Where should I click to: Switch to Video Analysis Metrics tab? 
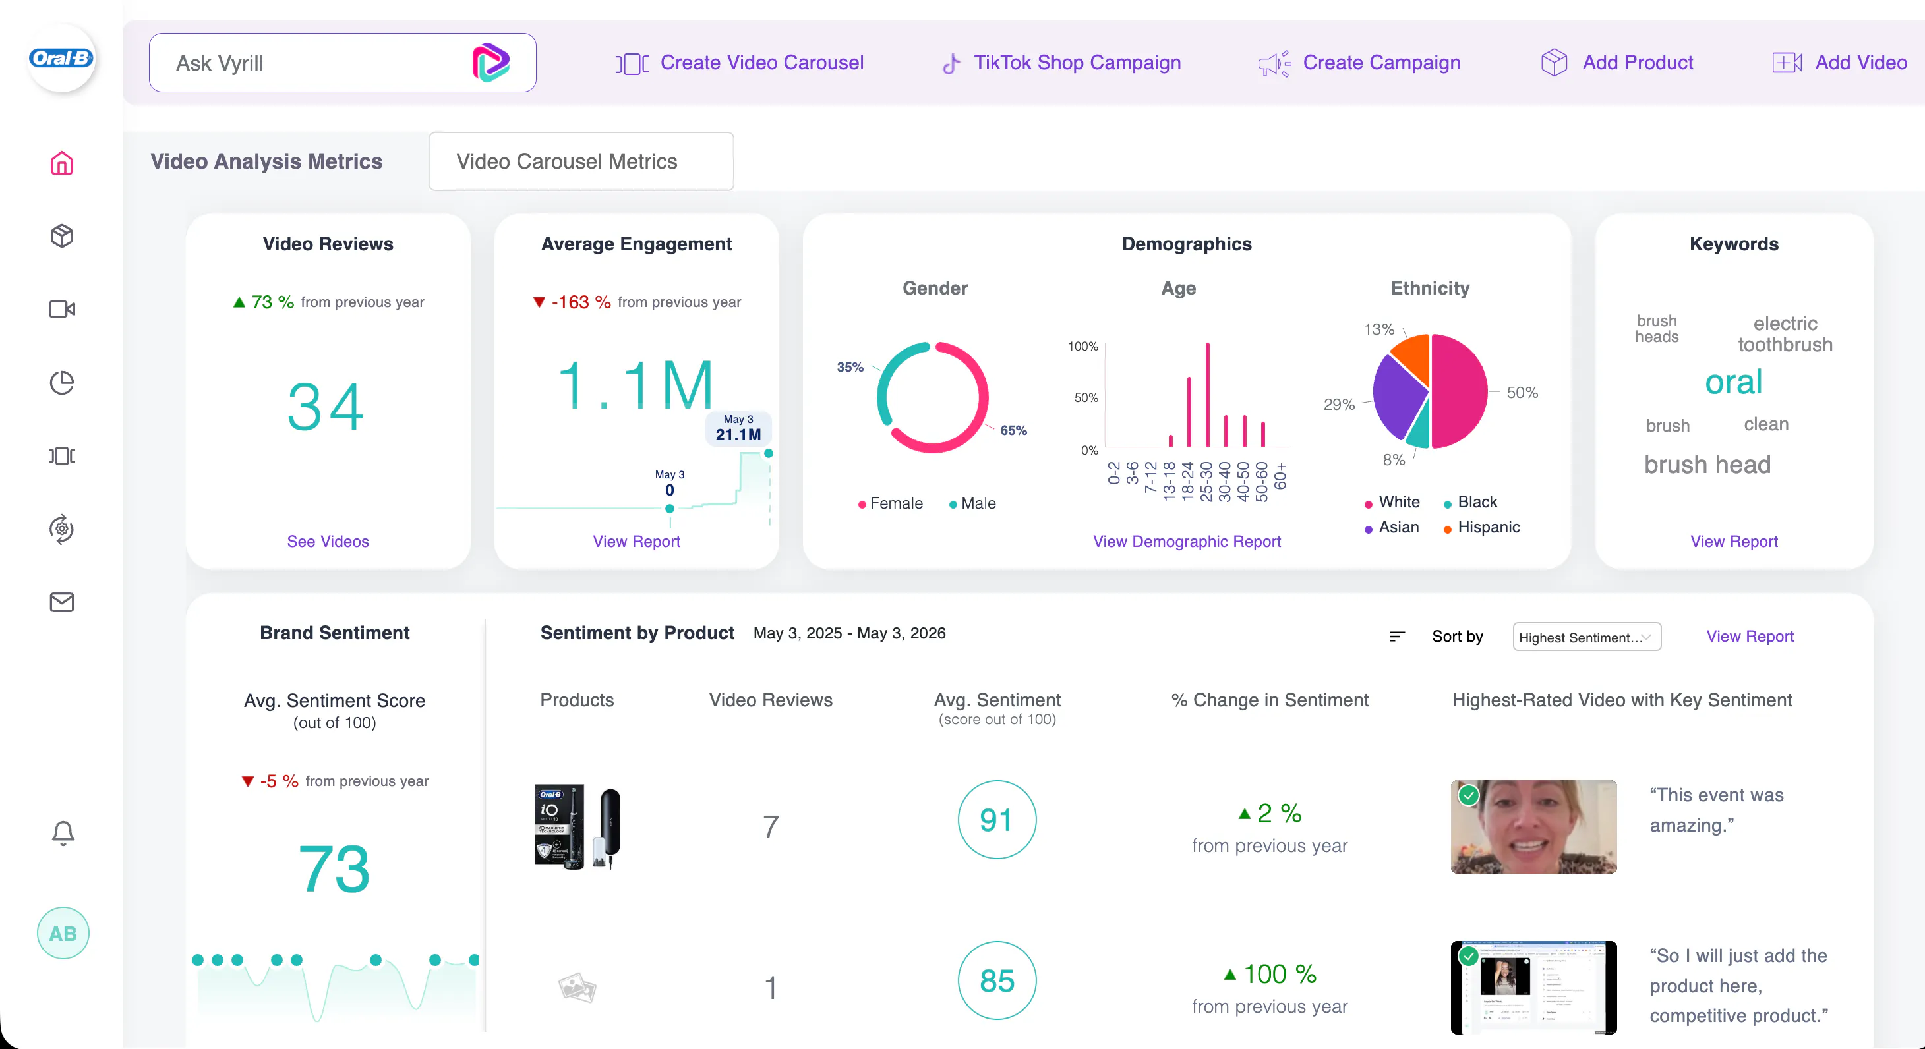266,161
